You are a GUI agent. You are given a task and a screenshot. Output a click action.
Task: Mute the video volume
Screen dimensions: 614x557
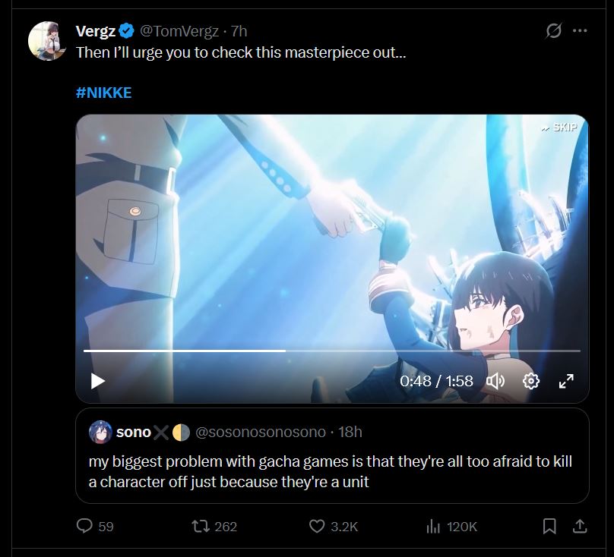[x=495, y=381]
